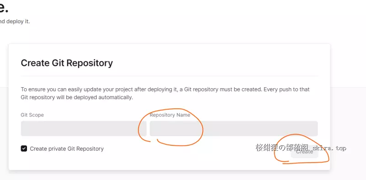The image size is (366, 180).
Task: Click the Chinese characters in the watermark
Action: (x=282, y=148)
